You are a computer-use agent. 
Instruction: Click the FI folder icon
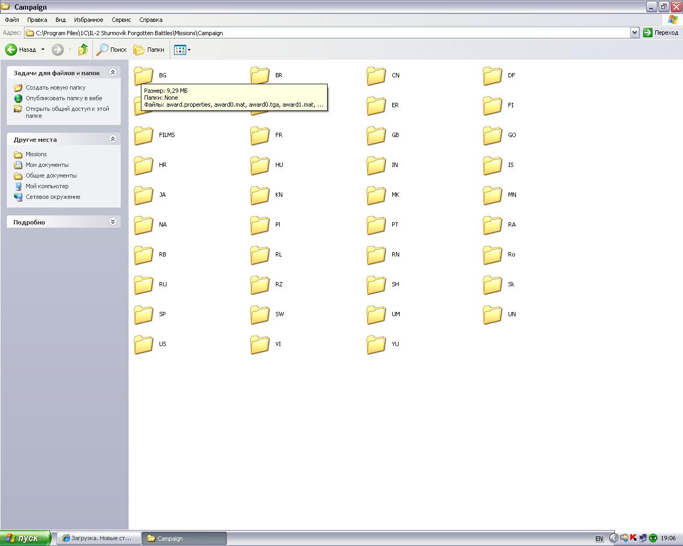pyautogui.click(x=493, y=106)
